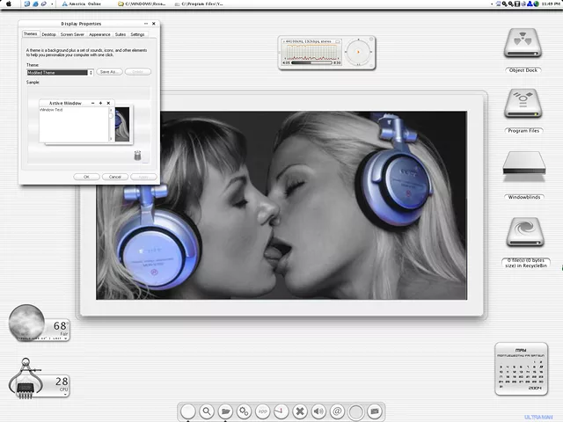Click the open folder icon in the dock
The height and width of the screenshot is (422, 563).
click(226, 411)
